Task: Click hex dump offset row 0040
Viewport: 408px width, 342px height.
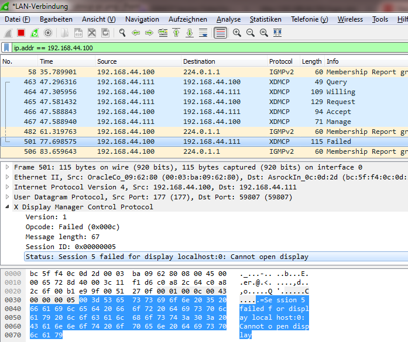Action: [x=13, y=309]
